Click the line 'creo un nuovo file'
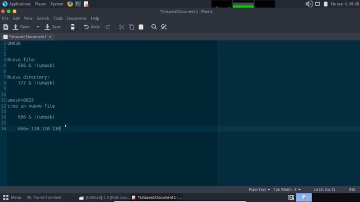 [31, 106]
